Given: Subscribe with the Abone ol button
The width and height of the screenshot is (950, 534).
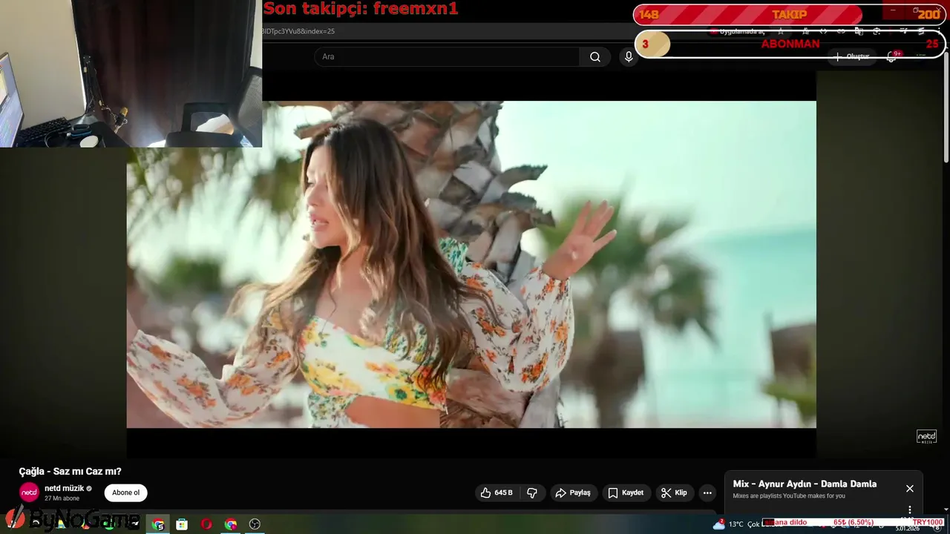Looking at the screenshot, I should pyautogui.click(x=125, y=492).
